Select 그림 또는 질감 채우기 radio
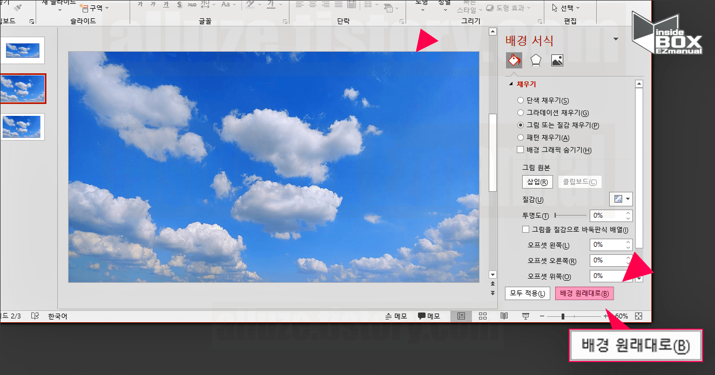Screen dimensions: 715x375 pyautogui.click(x=520, y=125)
